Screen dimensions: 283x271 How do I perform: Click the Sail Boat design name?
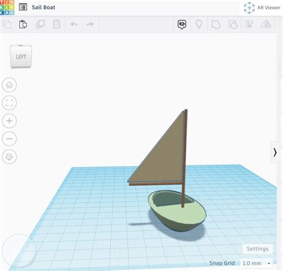point(44,7)
